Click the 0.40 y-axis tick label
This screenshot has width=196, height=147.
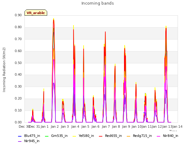point(18,75)
